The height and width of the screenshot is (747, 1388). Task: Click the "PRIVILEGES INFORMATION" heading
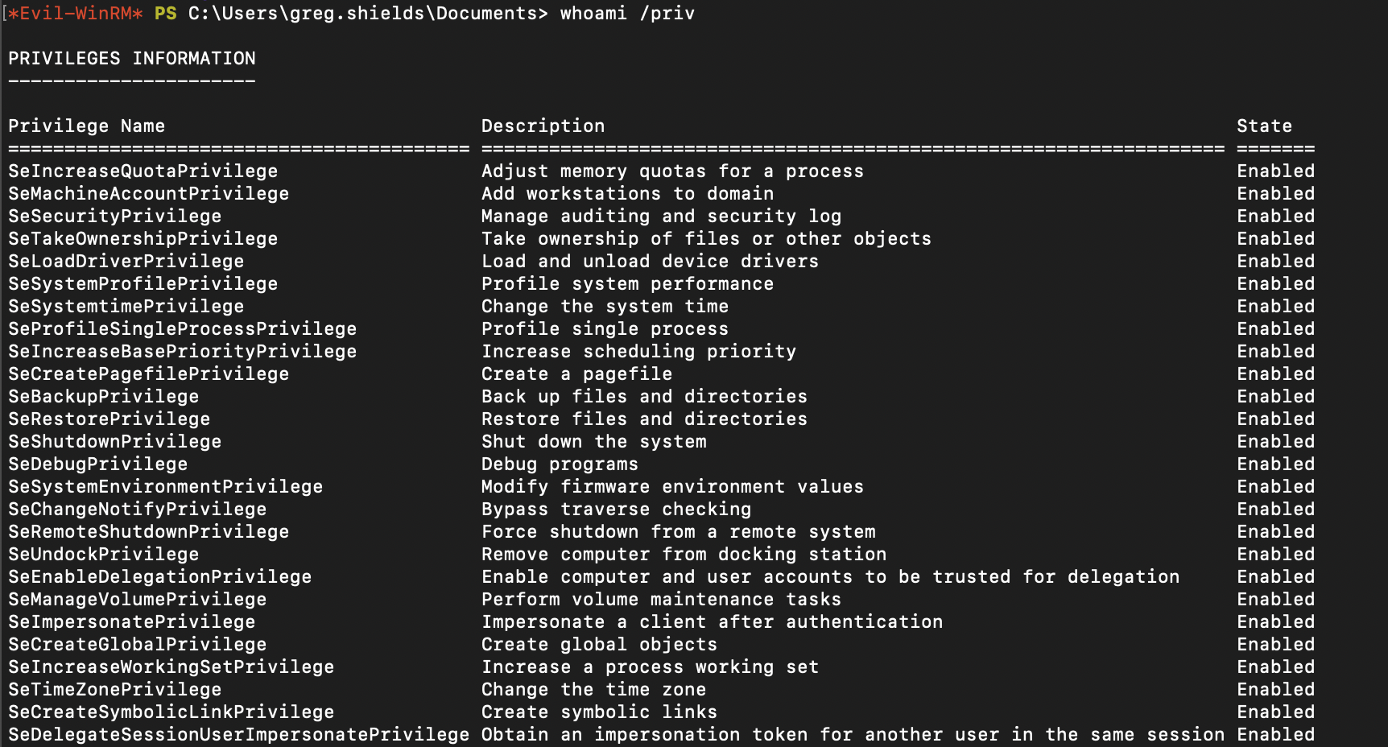131,59
